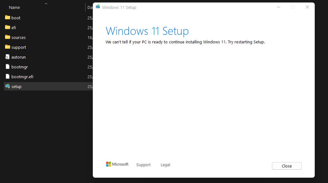Click the 'boot' file name
The image size is (328, 183).
[16, 18]
